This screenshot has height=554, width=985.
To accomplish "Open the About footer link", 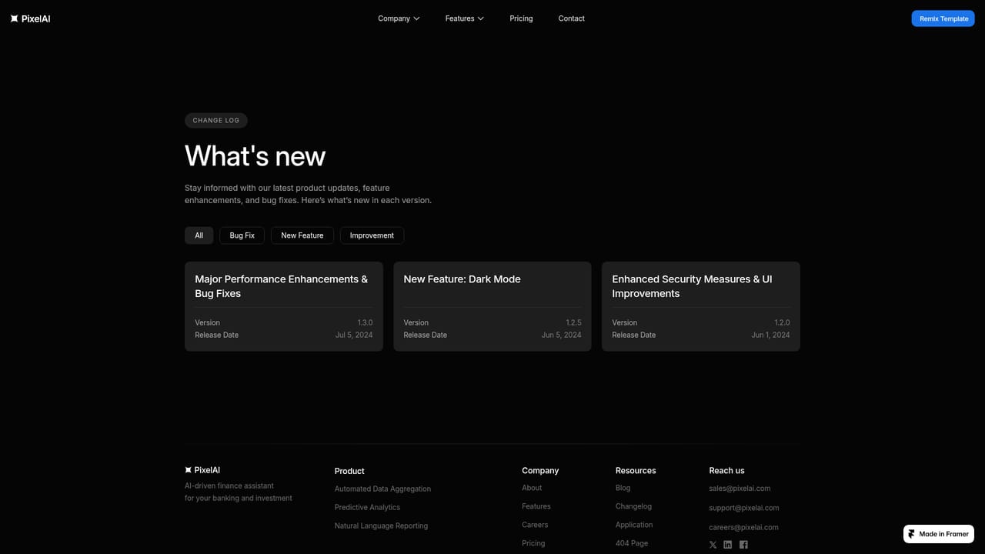I will (532, 488).
